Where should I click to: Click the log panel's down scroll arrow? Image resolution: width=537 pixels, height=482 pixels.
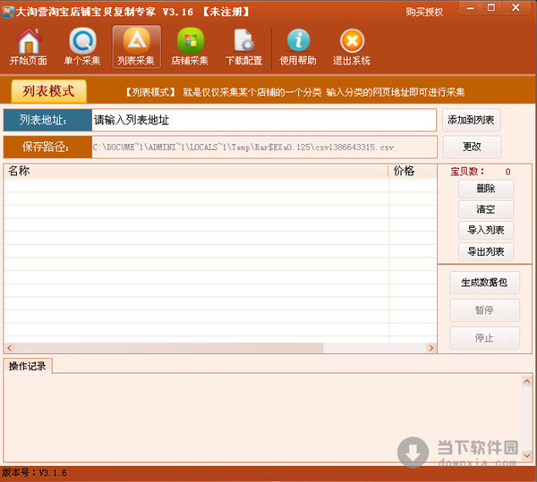[x=527, y=455]
